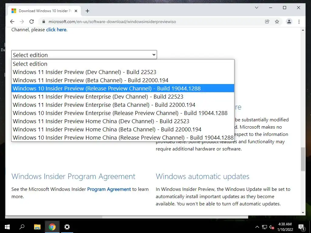Open Settings from the taskbar
Image resolution: width=311 pixels, height=233 pixels.
67,227
